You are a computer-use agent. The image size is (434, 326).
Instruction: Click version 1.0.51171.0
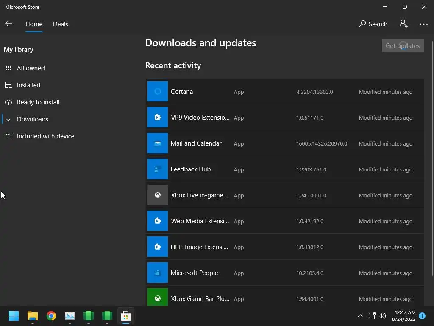(310, 118)
